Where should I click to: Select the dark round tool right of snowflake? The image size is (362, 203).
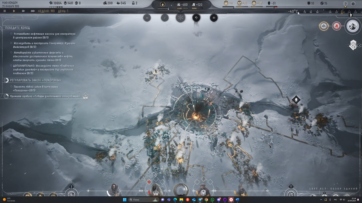196,18
